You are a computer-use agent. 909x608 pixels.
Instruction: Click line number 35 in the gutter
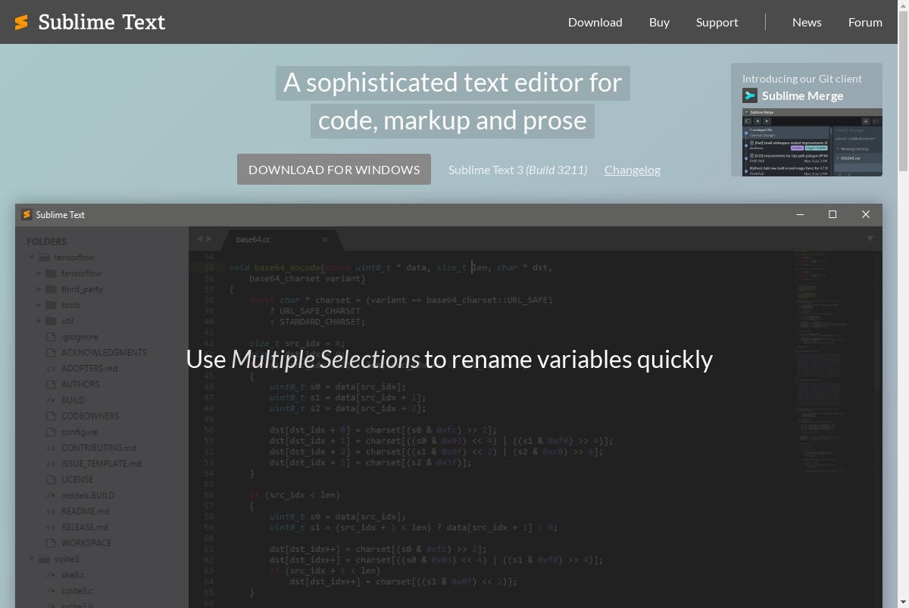209,267
